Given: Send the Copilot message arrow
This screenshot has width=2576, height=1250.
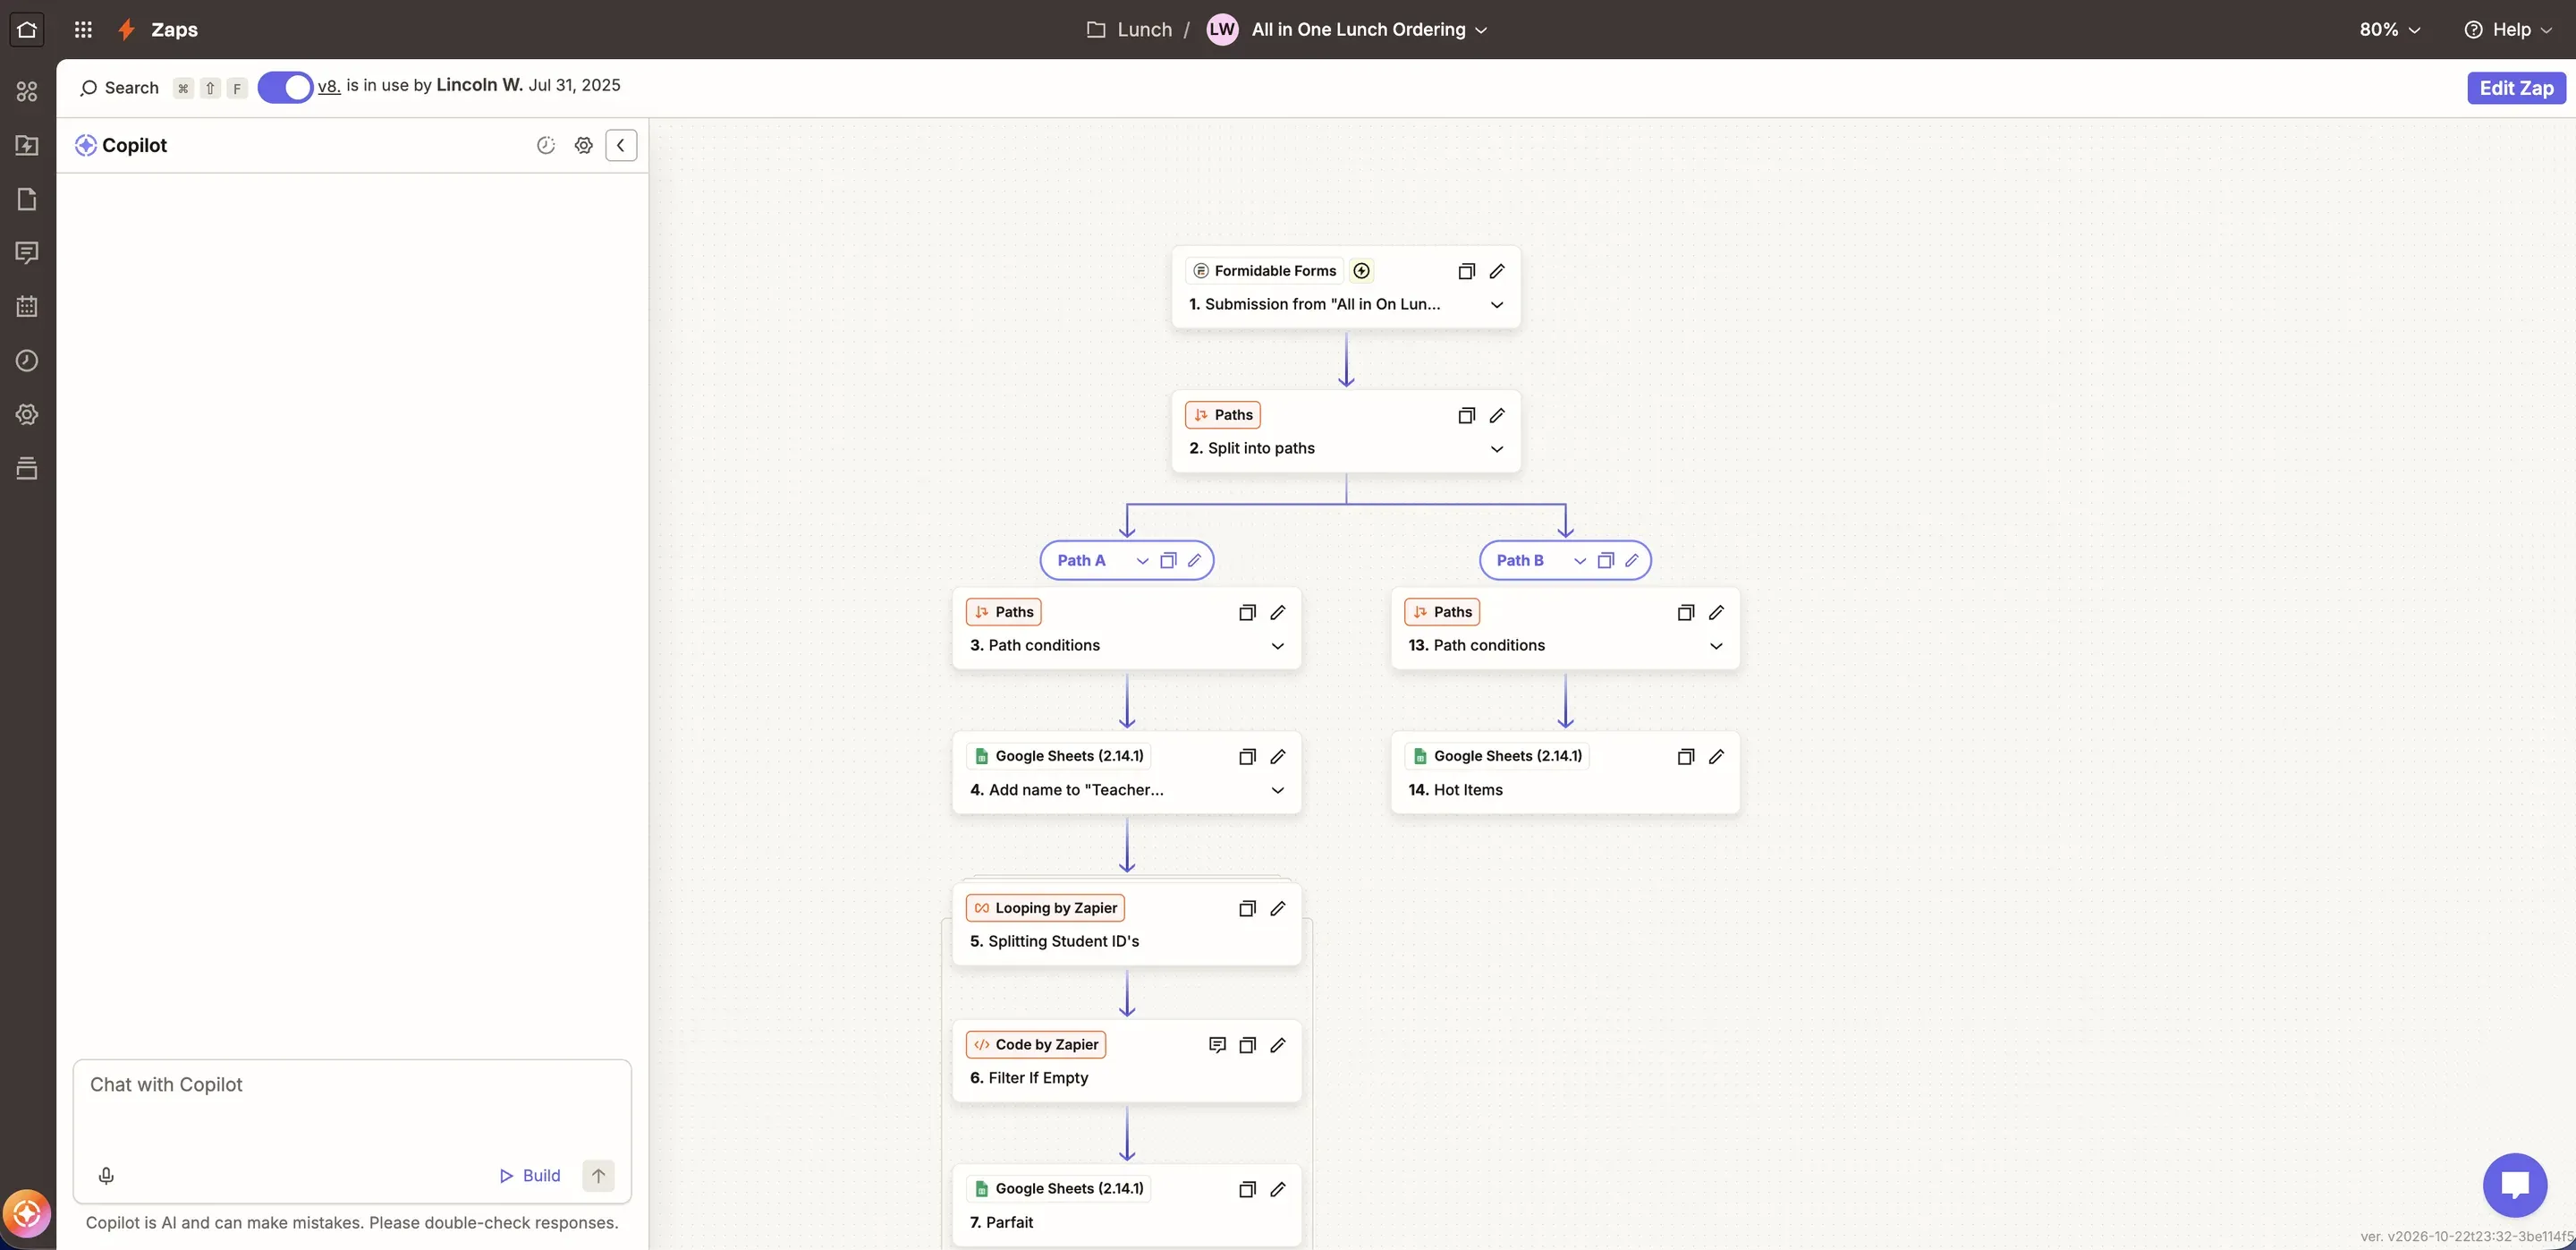Looking at the screenshot, I should pyautogui.click(x=598, y=1176).
